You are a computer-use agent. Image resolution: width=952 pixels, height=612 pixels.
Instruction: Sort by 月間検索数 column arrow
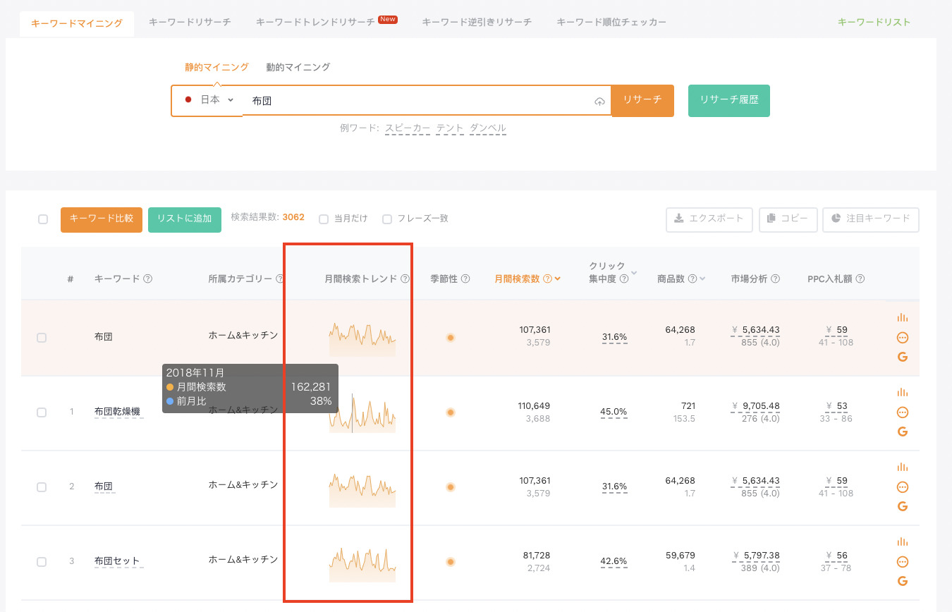(558, 279)
